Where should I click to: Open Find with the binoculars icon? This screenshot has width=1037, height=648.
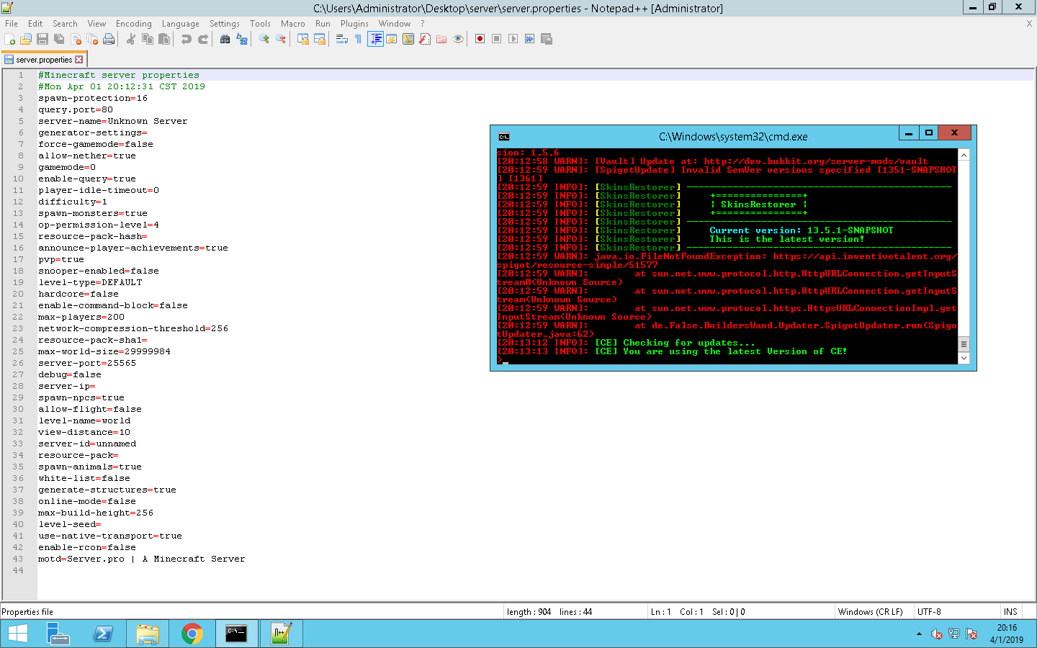tap(225, 39)
